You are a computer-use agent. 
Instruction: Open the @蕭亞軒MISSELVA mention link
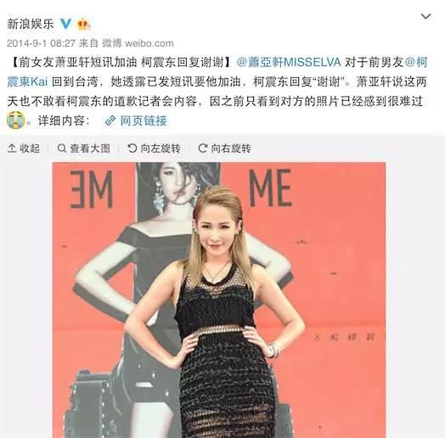click(289, 62)
